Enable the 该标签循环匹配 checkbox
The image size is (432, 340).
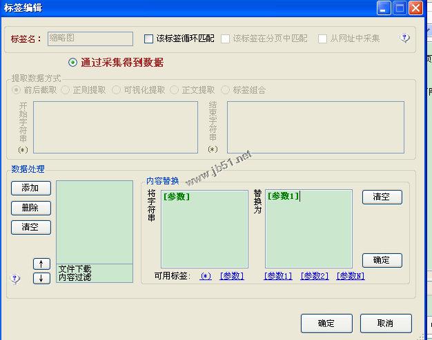click(x=148, y=39)
